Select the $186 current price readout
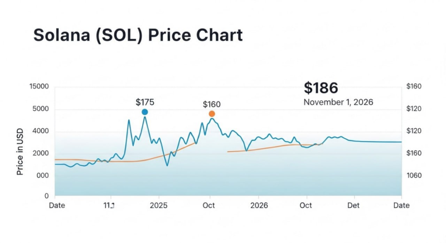Screen dimensions: 446x243 point(321,88)
